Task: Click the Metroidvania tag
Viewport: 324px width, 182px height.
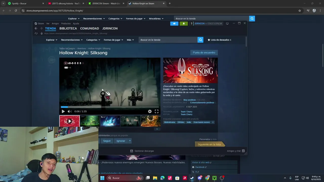Action: click(x=170, y=122)
